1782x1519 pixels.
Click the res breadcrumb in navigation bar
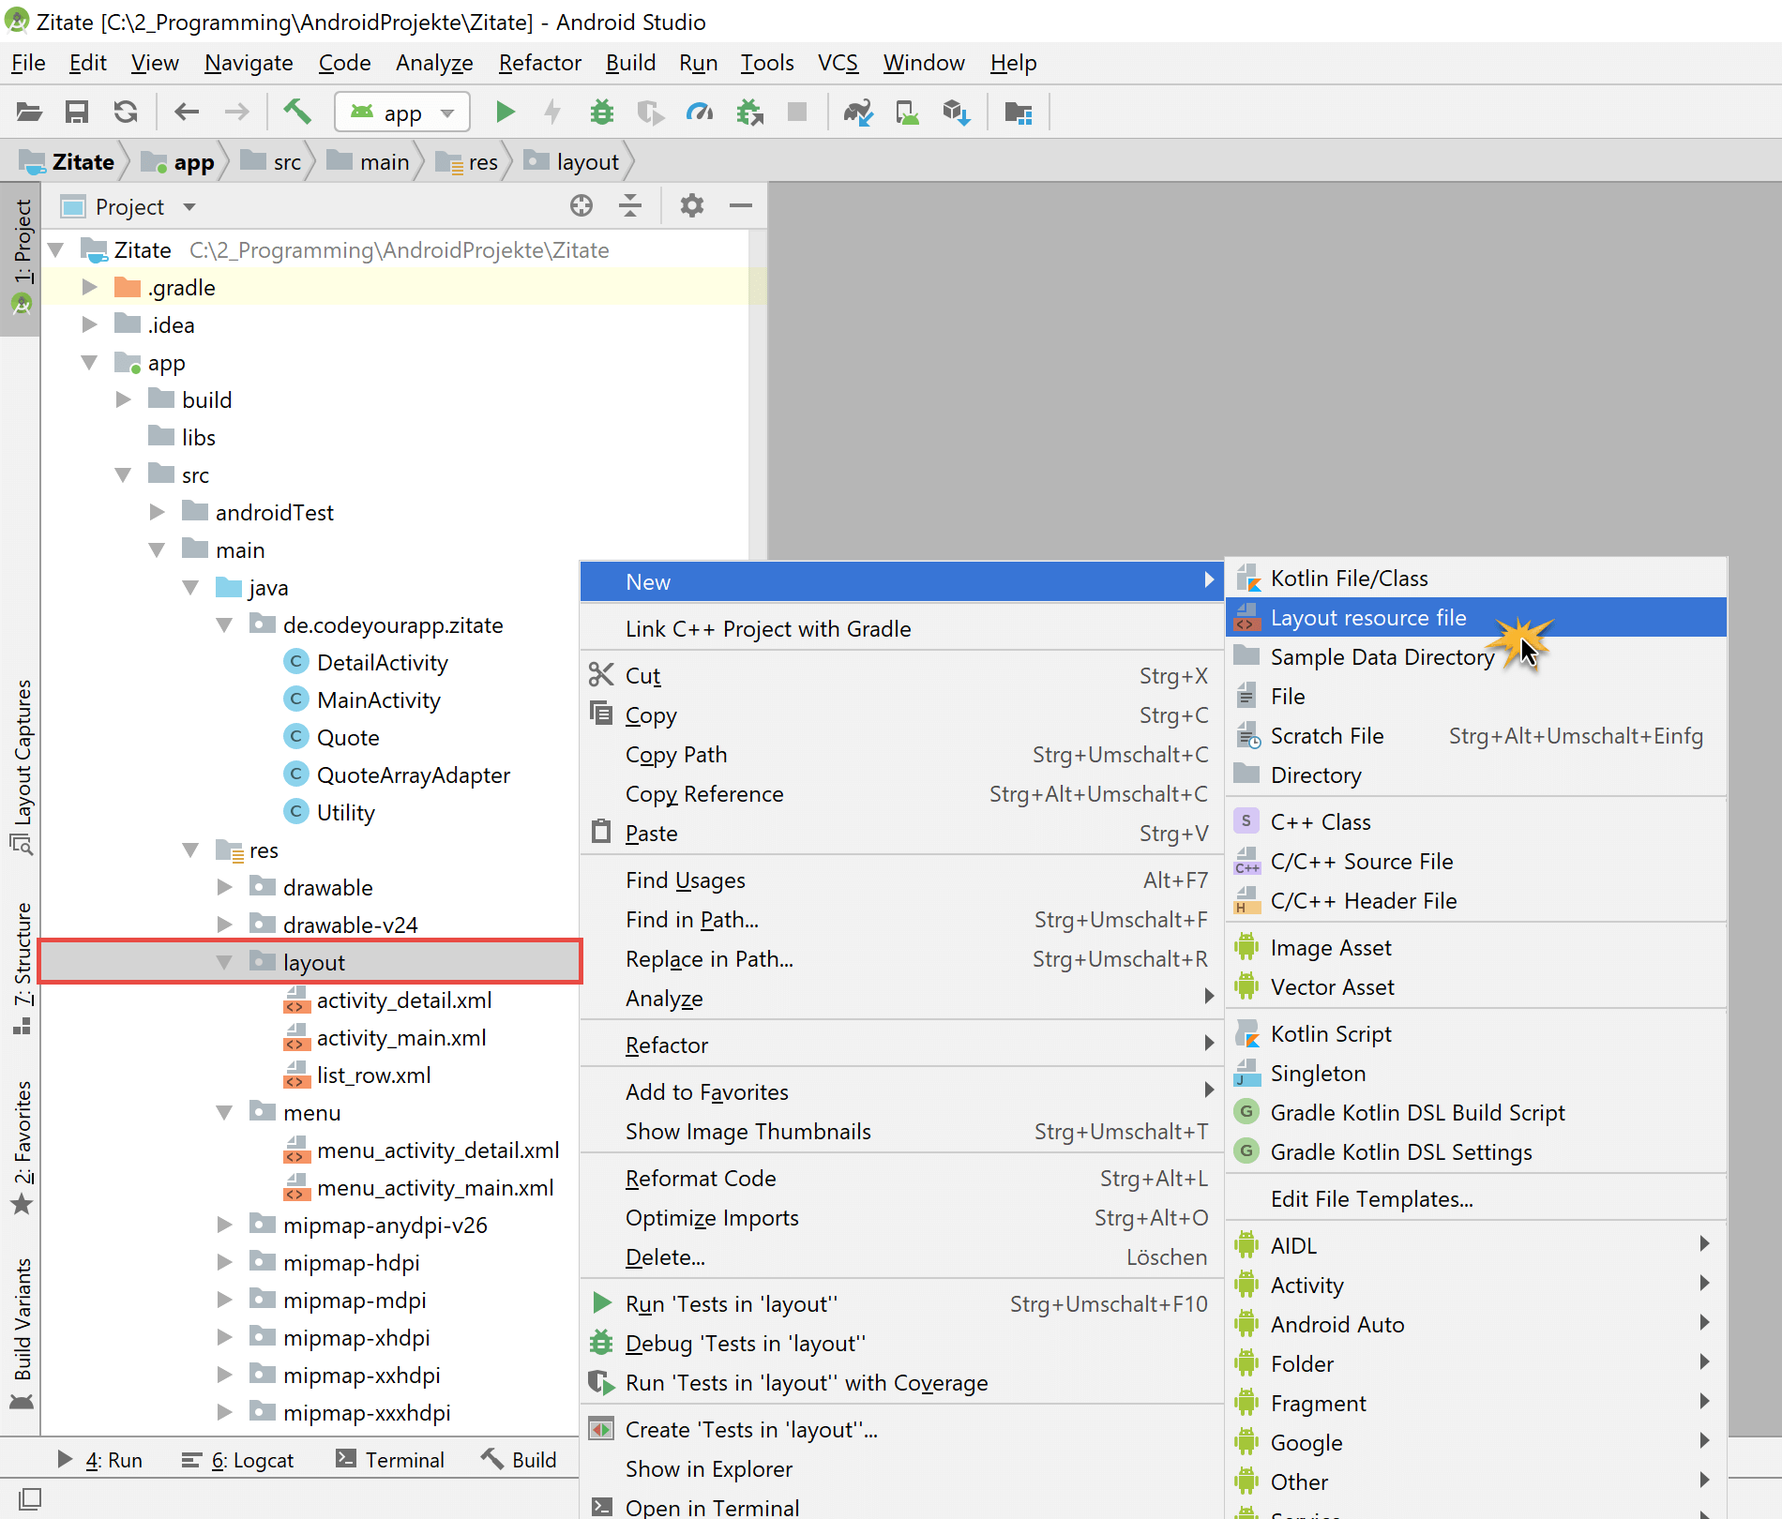point(468,162)
